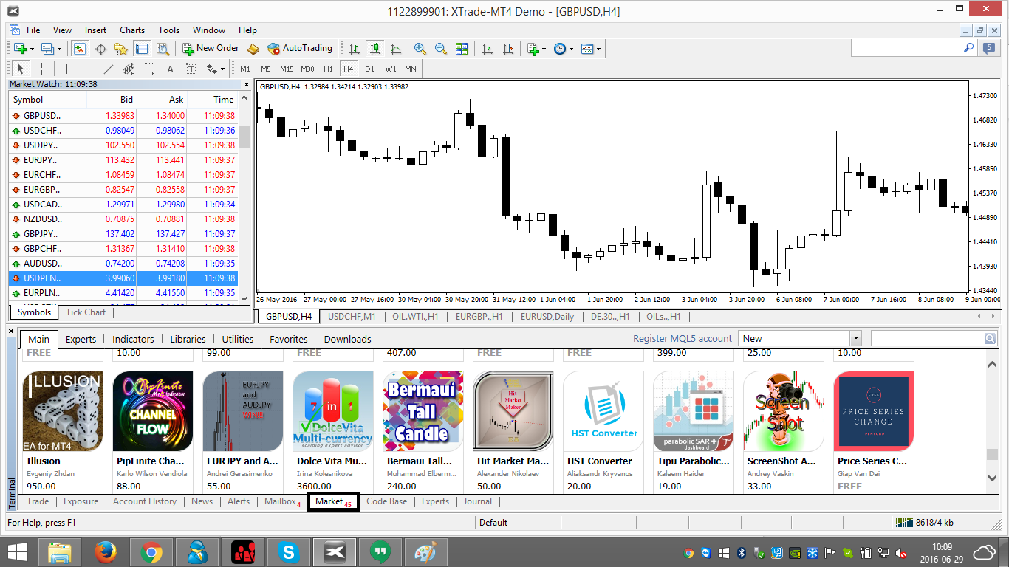
Task: Open the Data Window toolbar icon
Action: click(x=100, y=49)
